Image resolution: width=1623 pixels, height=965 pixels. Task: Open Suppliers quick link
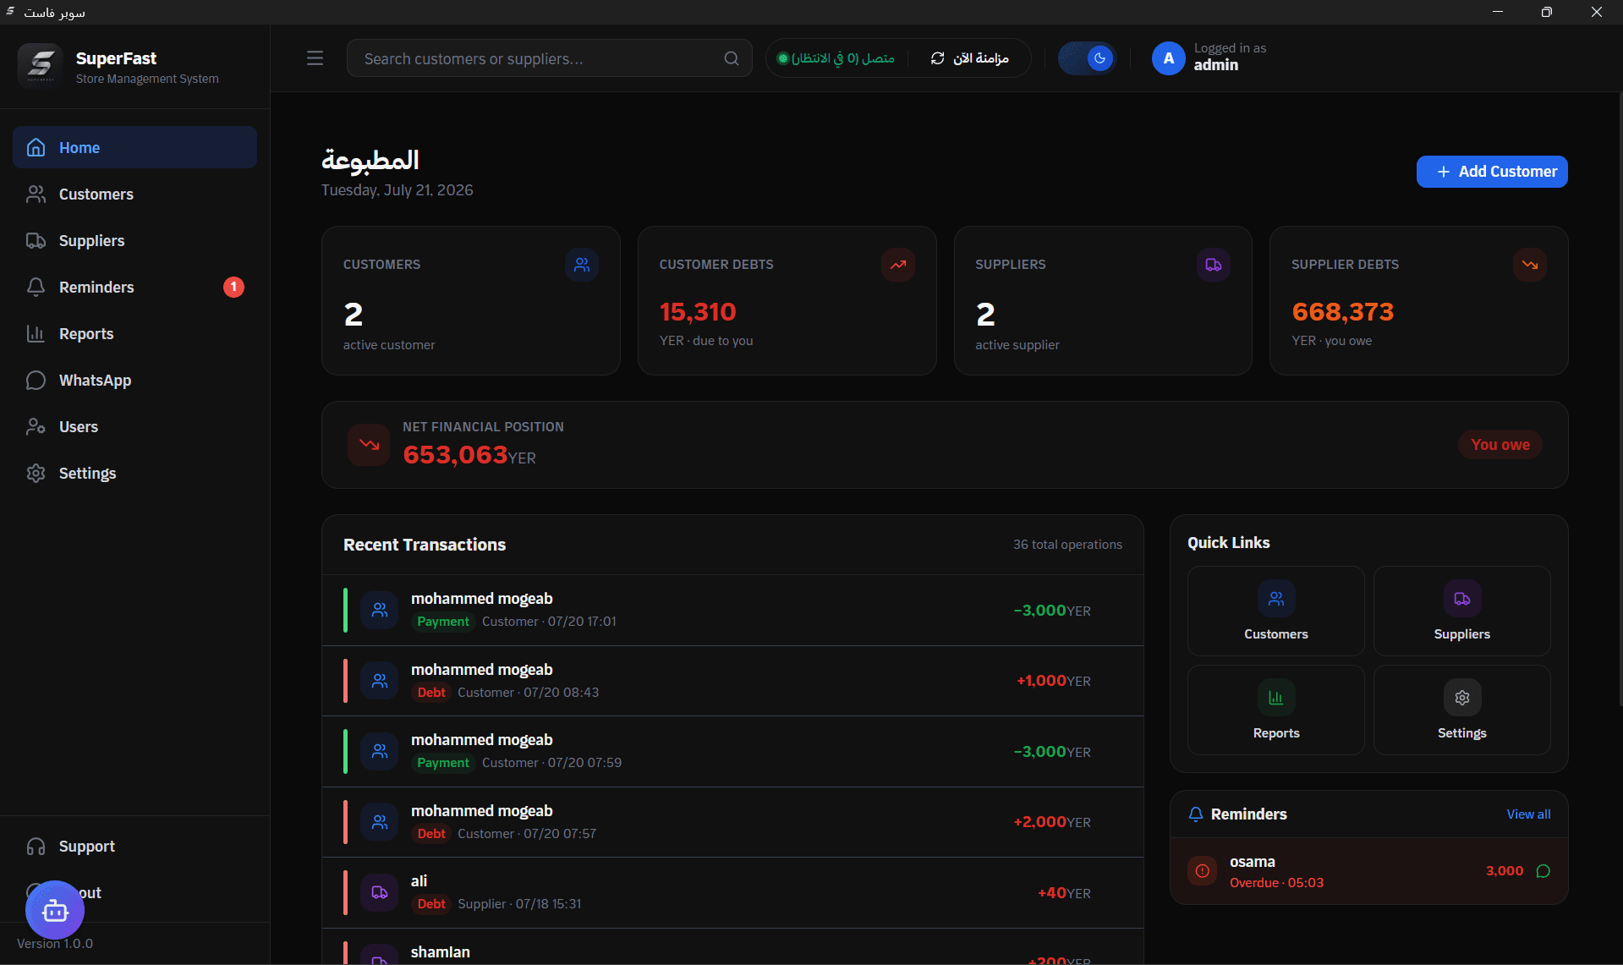tap(1461, 611)
